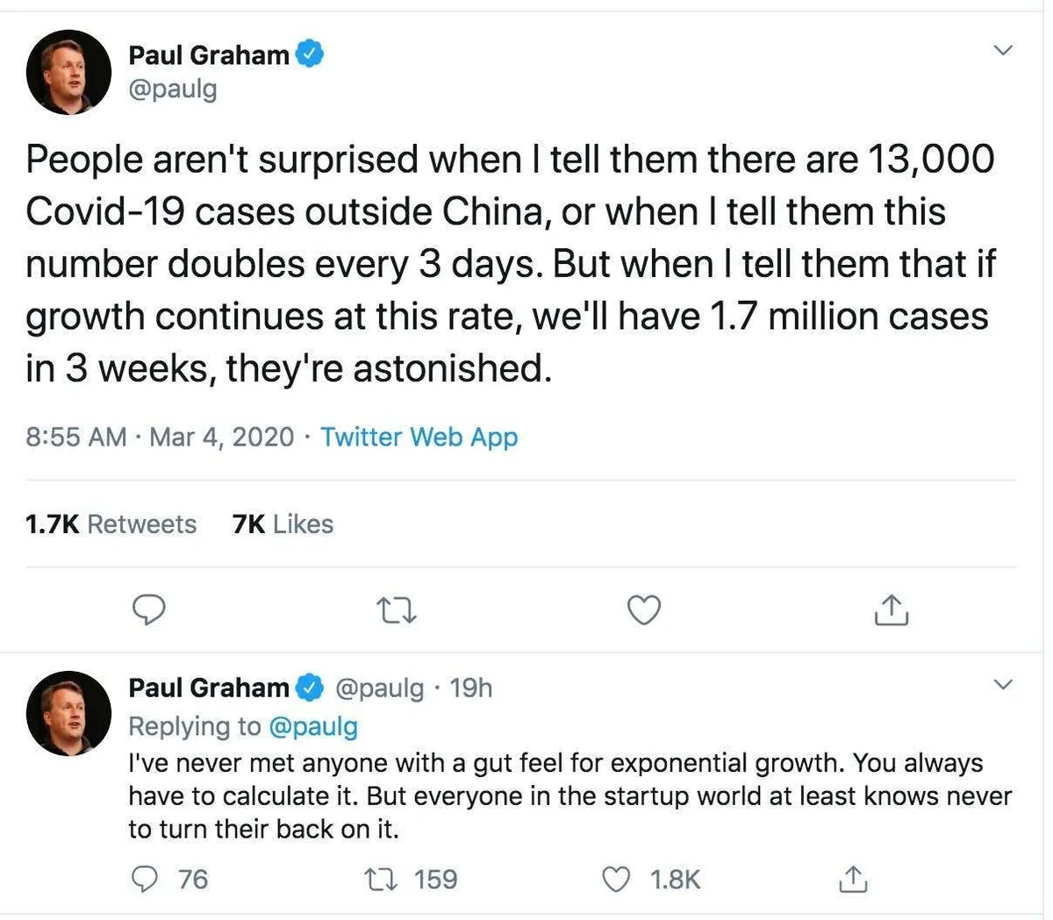View the 1.7K Retweets list
Screen dimensions: 1053x920
111,524
